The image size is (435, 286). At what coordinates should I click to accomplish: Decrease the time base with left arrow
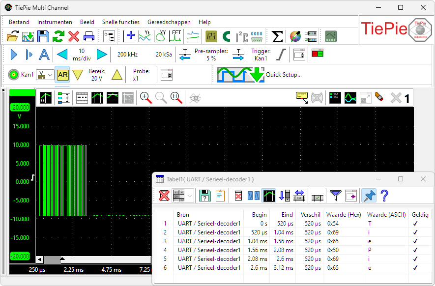point(62,55)
